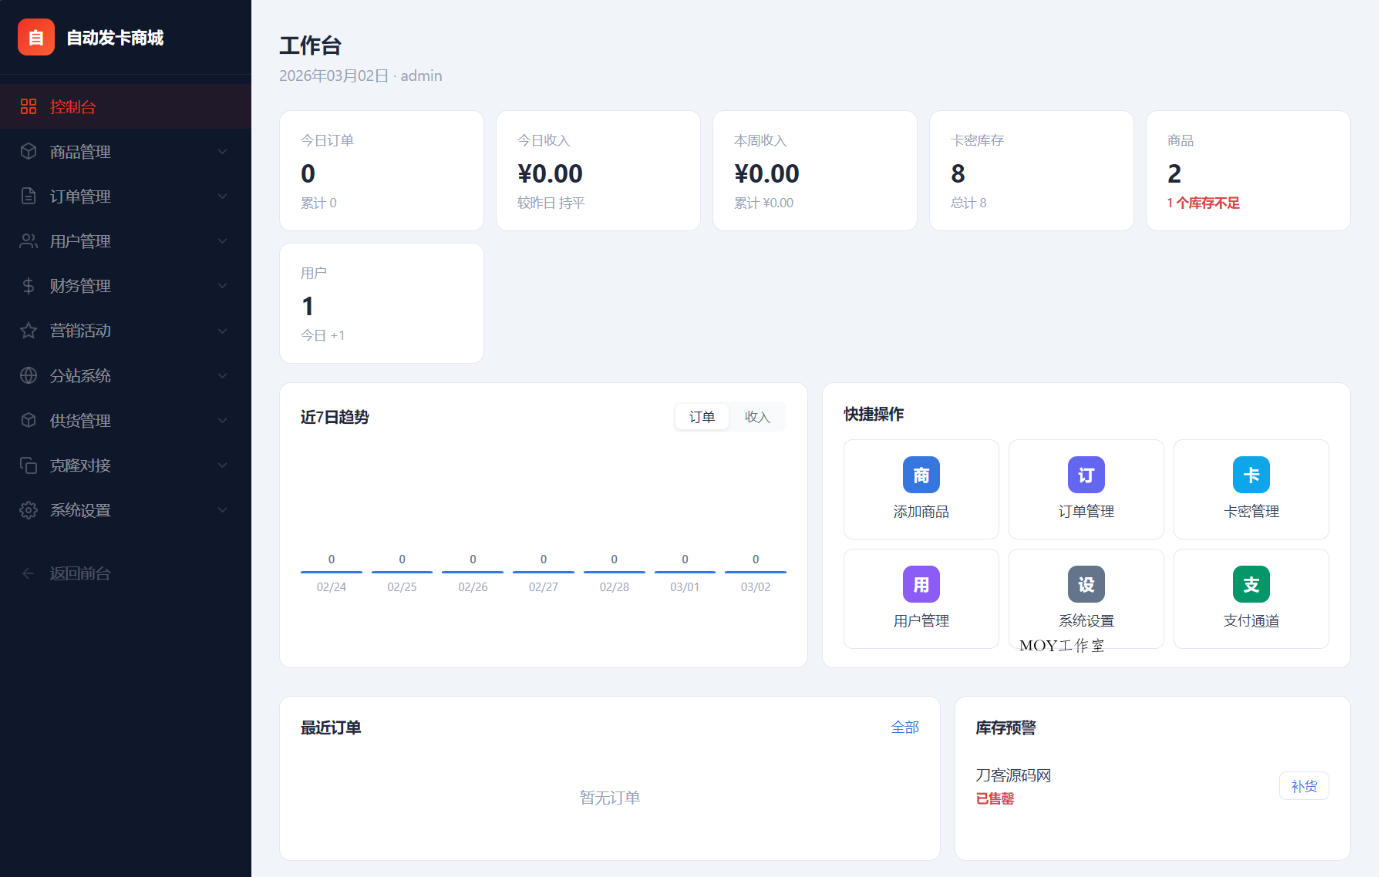
Task: Open the 添加商品 quick action icon
Action: tap(921, 475)
